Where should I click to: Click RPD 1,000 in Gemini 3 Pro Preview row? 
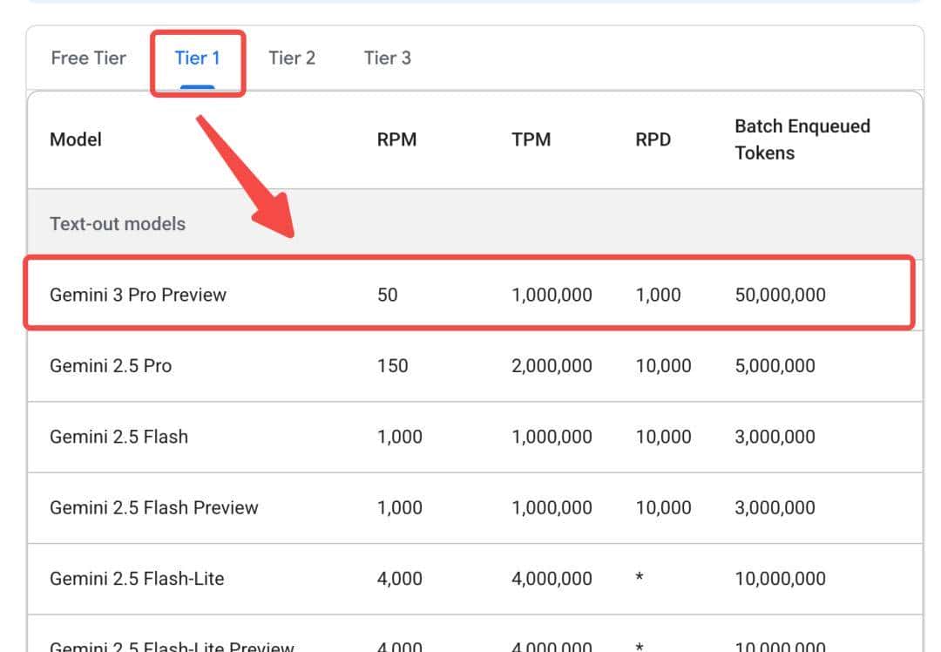pos(658,295)
